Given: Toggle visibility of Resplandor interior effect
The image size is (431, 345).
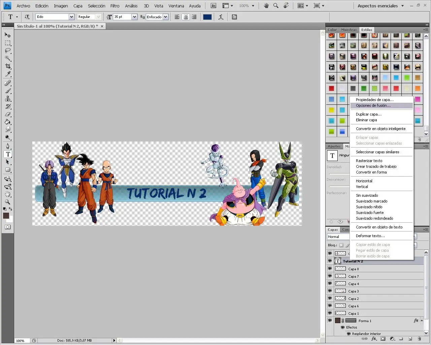Looking at the screenshot, I should (349, 334).
